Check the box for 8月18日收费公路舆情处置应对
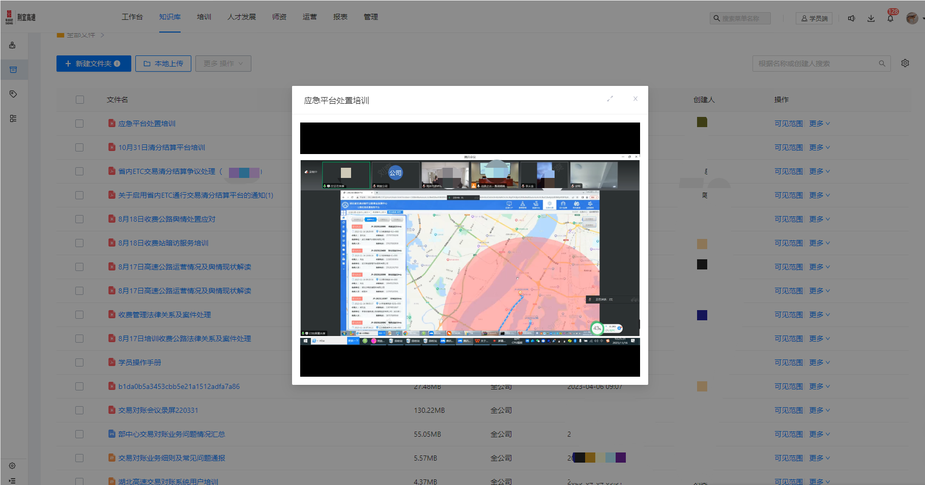 79,219
